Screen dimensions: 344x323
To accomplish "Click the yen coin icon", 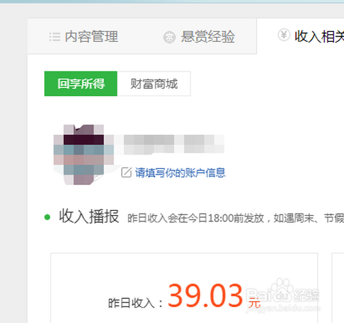I will [x=284, y=35].
